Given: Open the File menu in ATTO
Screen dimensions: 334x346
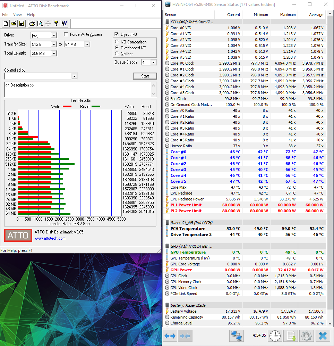Looking at the screenshot, I should coord(5,15).
